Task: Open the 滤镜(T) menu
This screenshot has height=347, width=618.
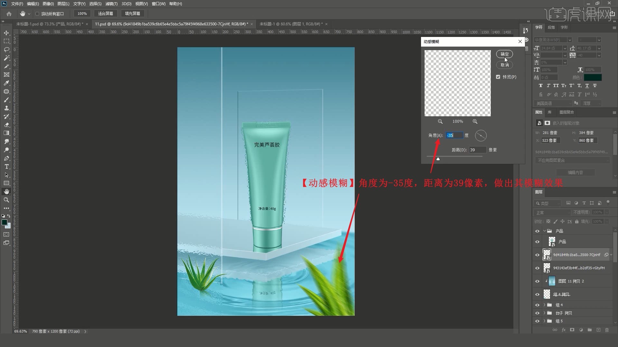Action: pos(111,4)
